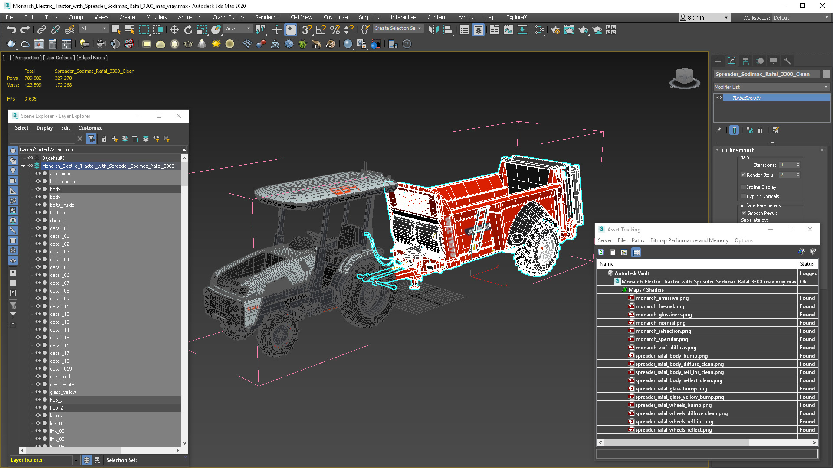Collapse the TurboSmooth rollout

[717, 150]
